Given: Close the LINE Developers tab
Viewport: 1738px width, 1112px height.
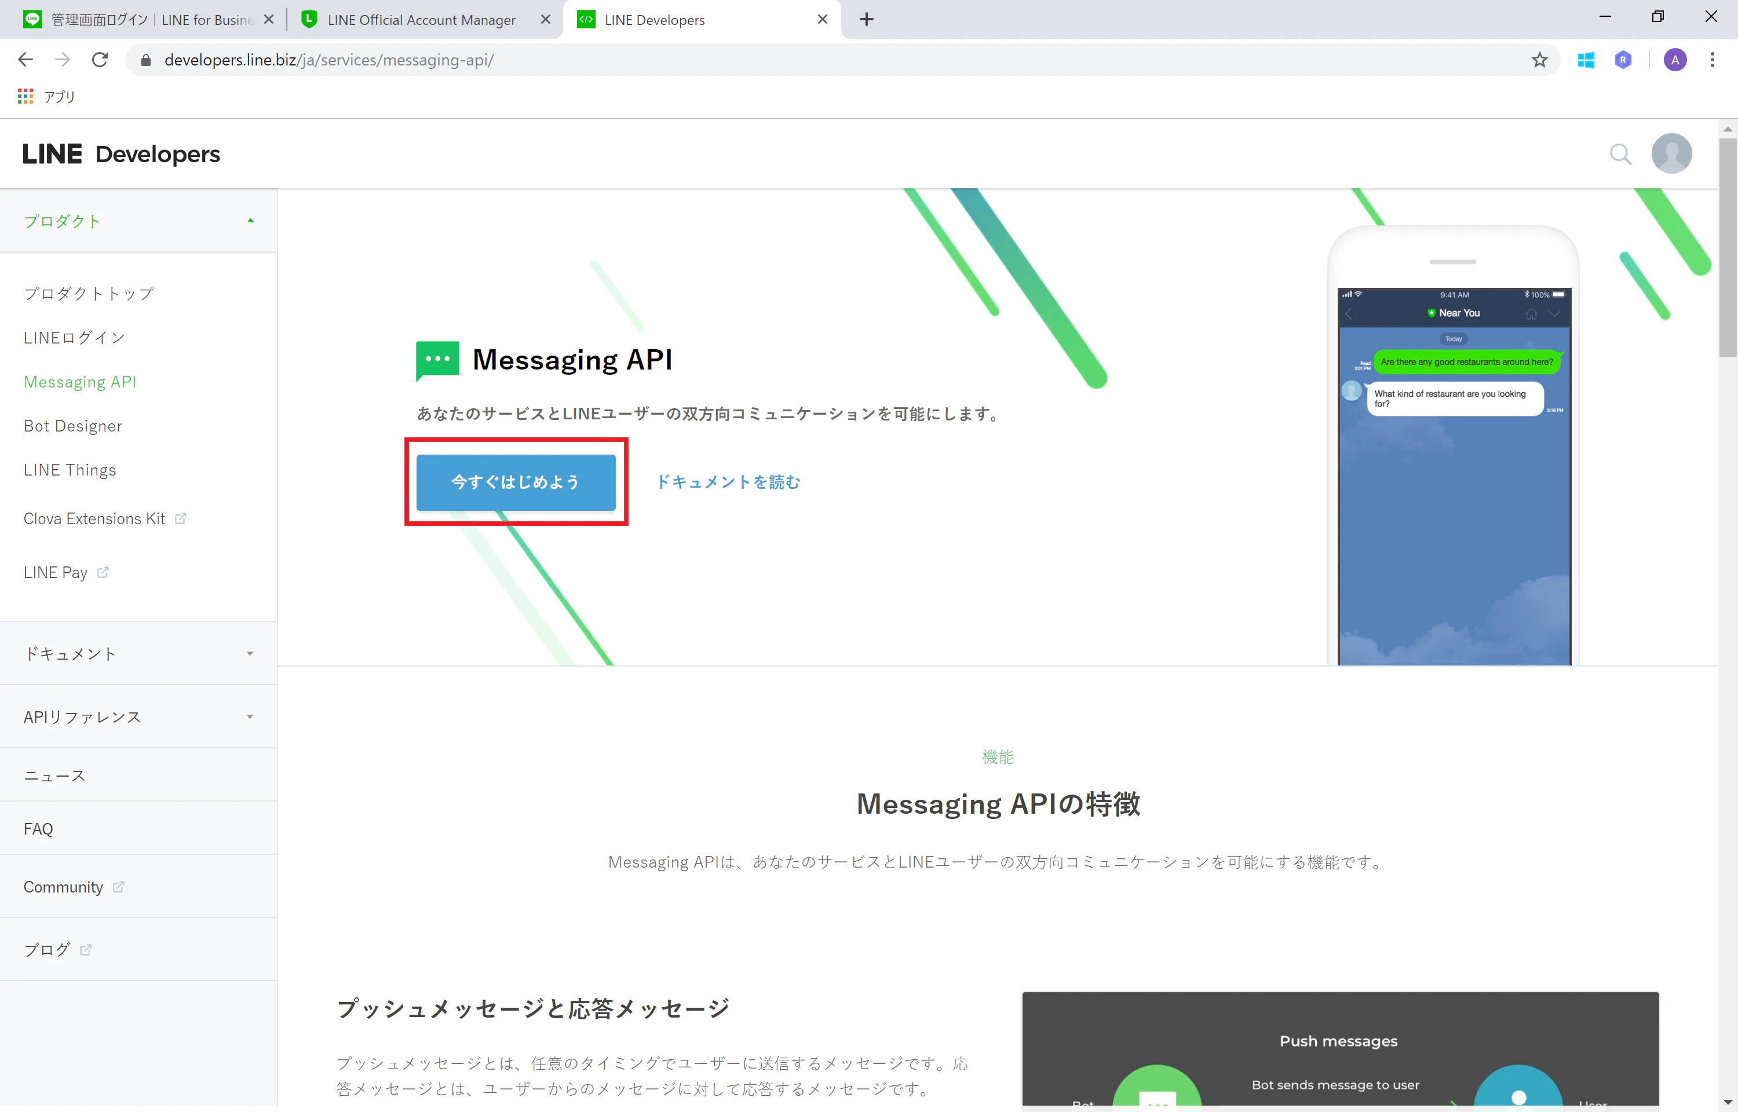Looking at the screenshot, I should pos(823,20).
